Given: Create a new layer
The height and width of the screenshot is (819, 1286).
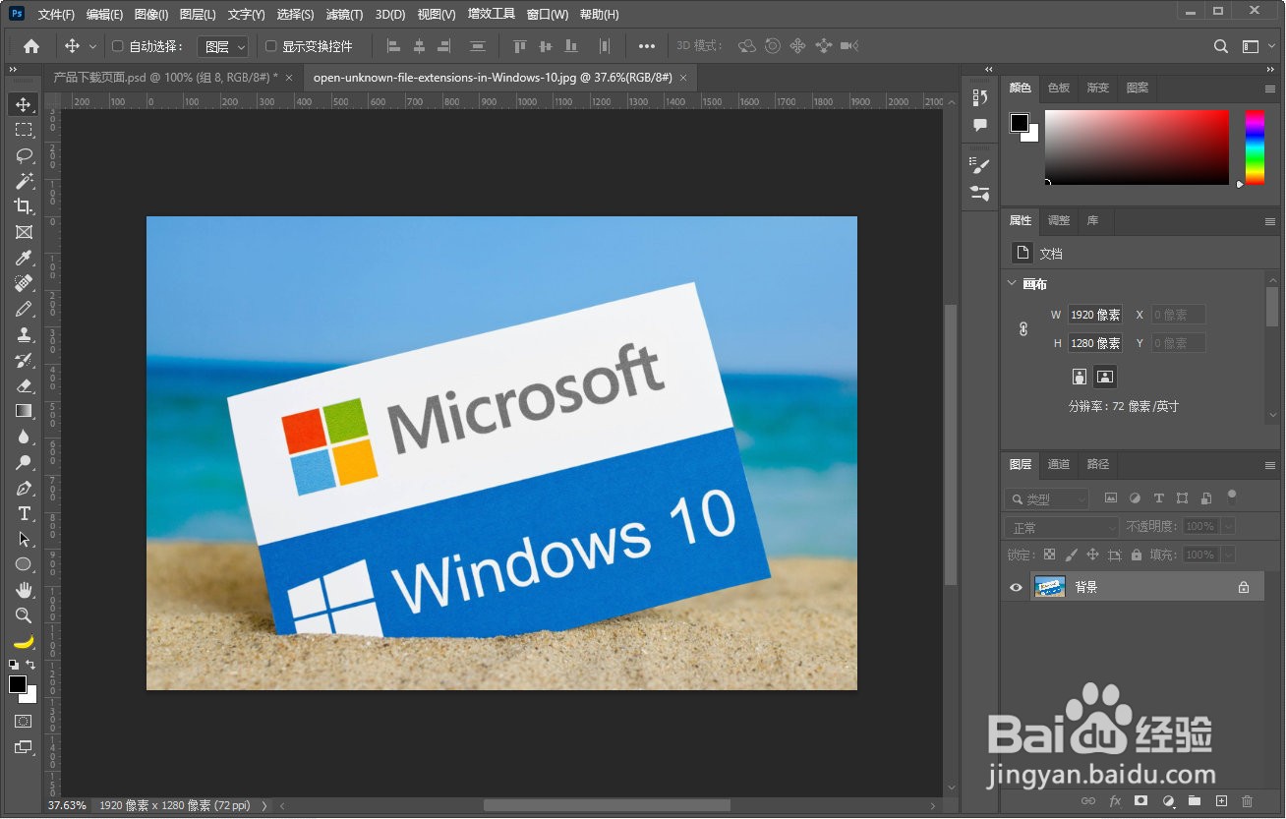Looking at the screenshot, I should (1221, 801).
